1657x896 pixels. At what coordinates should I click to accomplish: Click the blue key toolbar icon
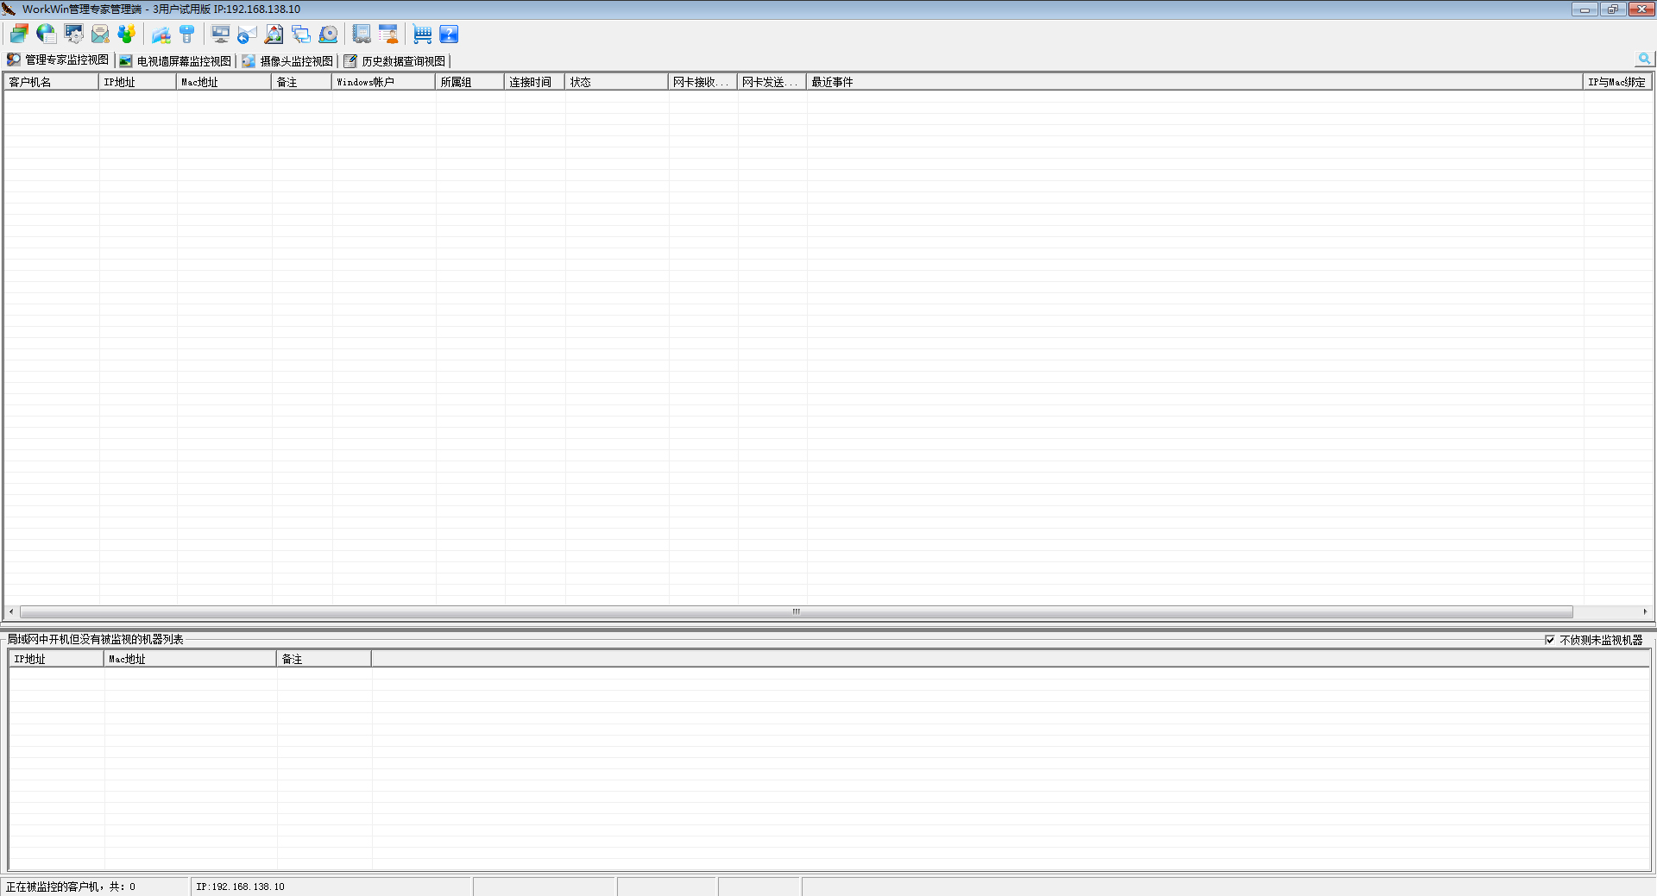(187, 34)
